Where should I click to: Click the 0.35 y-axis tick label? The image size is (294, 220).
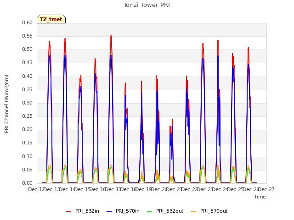27,89
